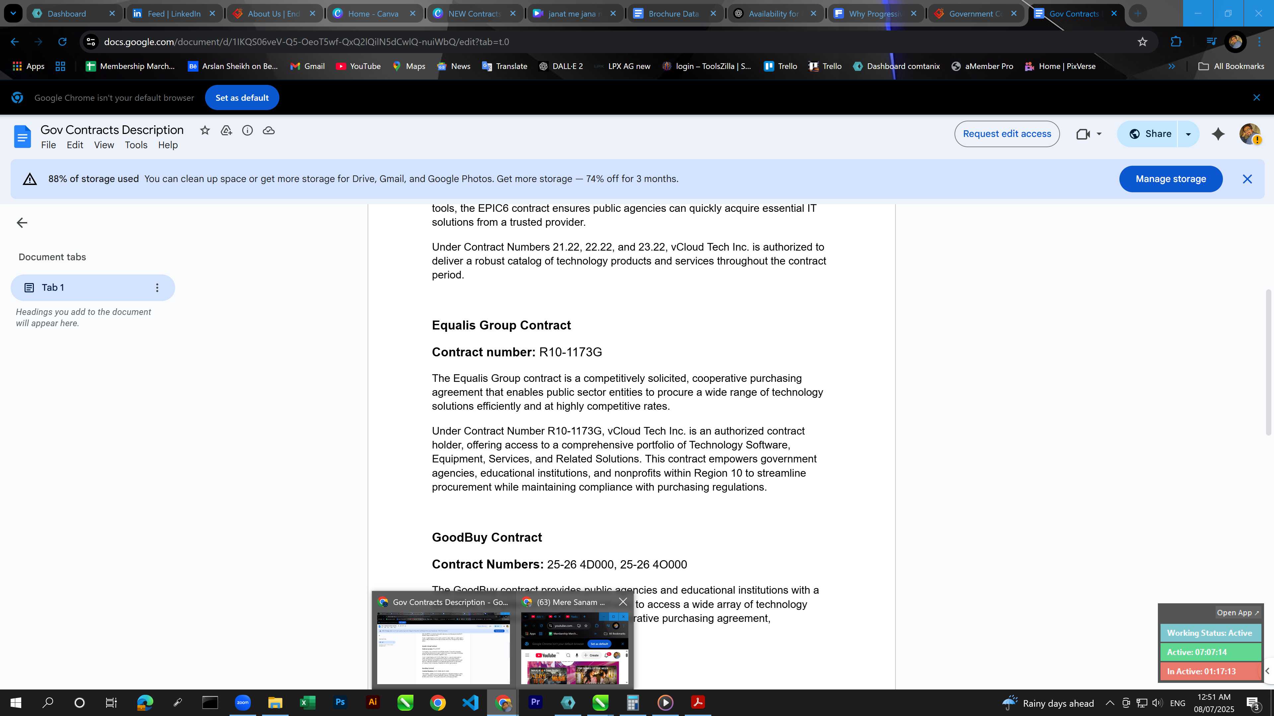Open the tab groups grid icon
This screenshot has height=716, width=1274.
coord(60,66)
